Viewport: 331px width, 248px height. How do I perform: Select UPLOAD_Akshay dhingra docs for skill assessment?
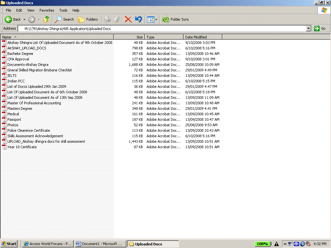tap(46, 141)
